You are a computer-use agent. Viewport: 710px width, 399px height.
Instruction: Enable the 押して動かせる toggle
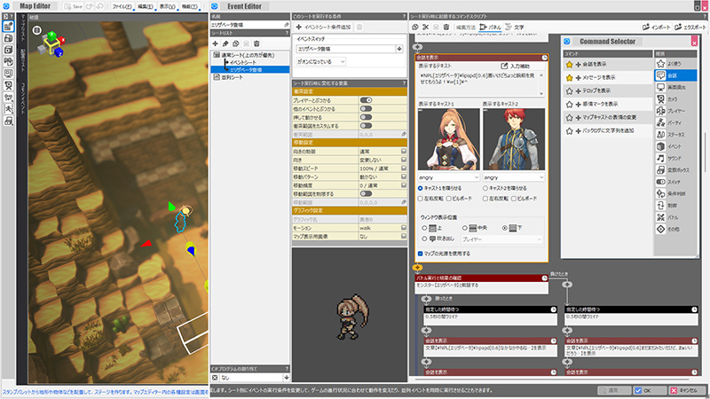(x=365, y=115)
